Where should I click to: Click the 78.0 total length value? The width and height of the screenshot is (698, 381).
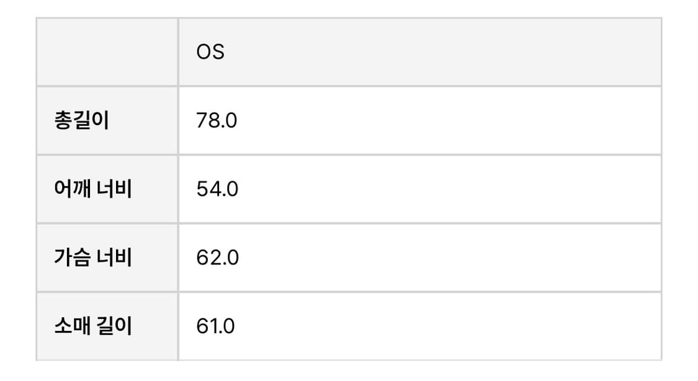point(217,121)
